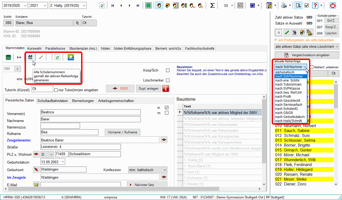Click the red info icon beside Dupl. anlegen
342x200 pixels.
[165, 89]
